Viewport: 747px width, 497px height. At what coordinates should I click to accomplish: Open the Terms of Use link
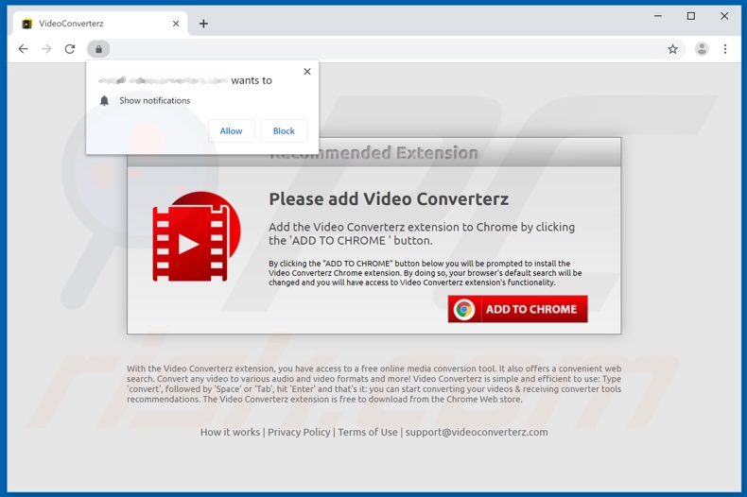368,432
